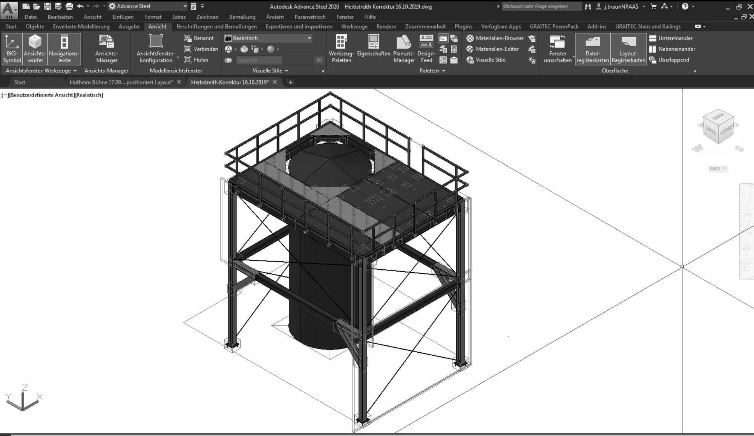This screenshot has height=436, width=754.
Task: Expand the Paletten panel
Action: coord(432,71)
